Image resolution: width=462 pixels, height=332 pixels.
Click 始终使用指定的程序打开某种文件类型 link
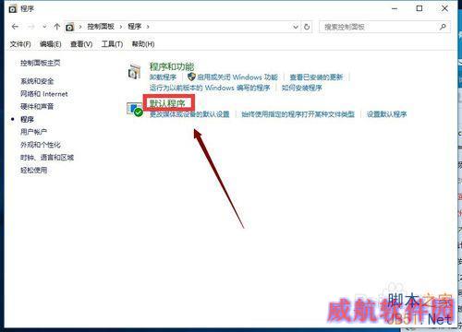[x=298, y=114]
